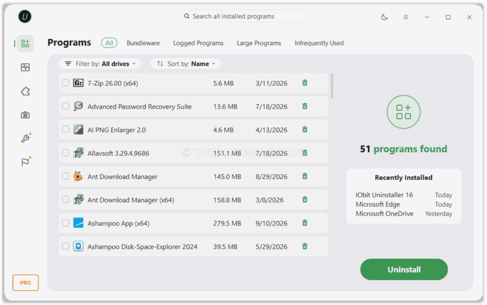
Task: Click the Ashampoo Disk-Space-Explorer 2024 name
Action: tap(142, 246)
